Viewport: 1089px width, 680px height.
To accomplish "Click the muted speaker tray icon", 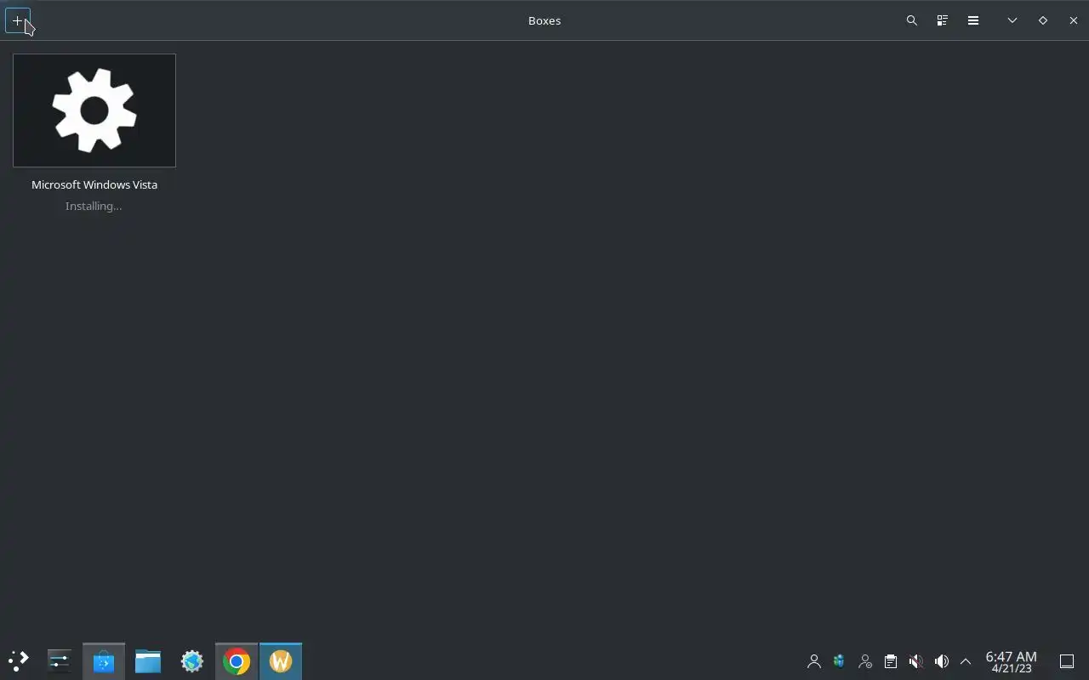I will (x=916, y=661).
